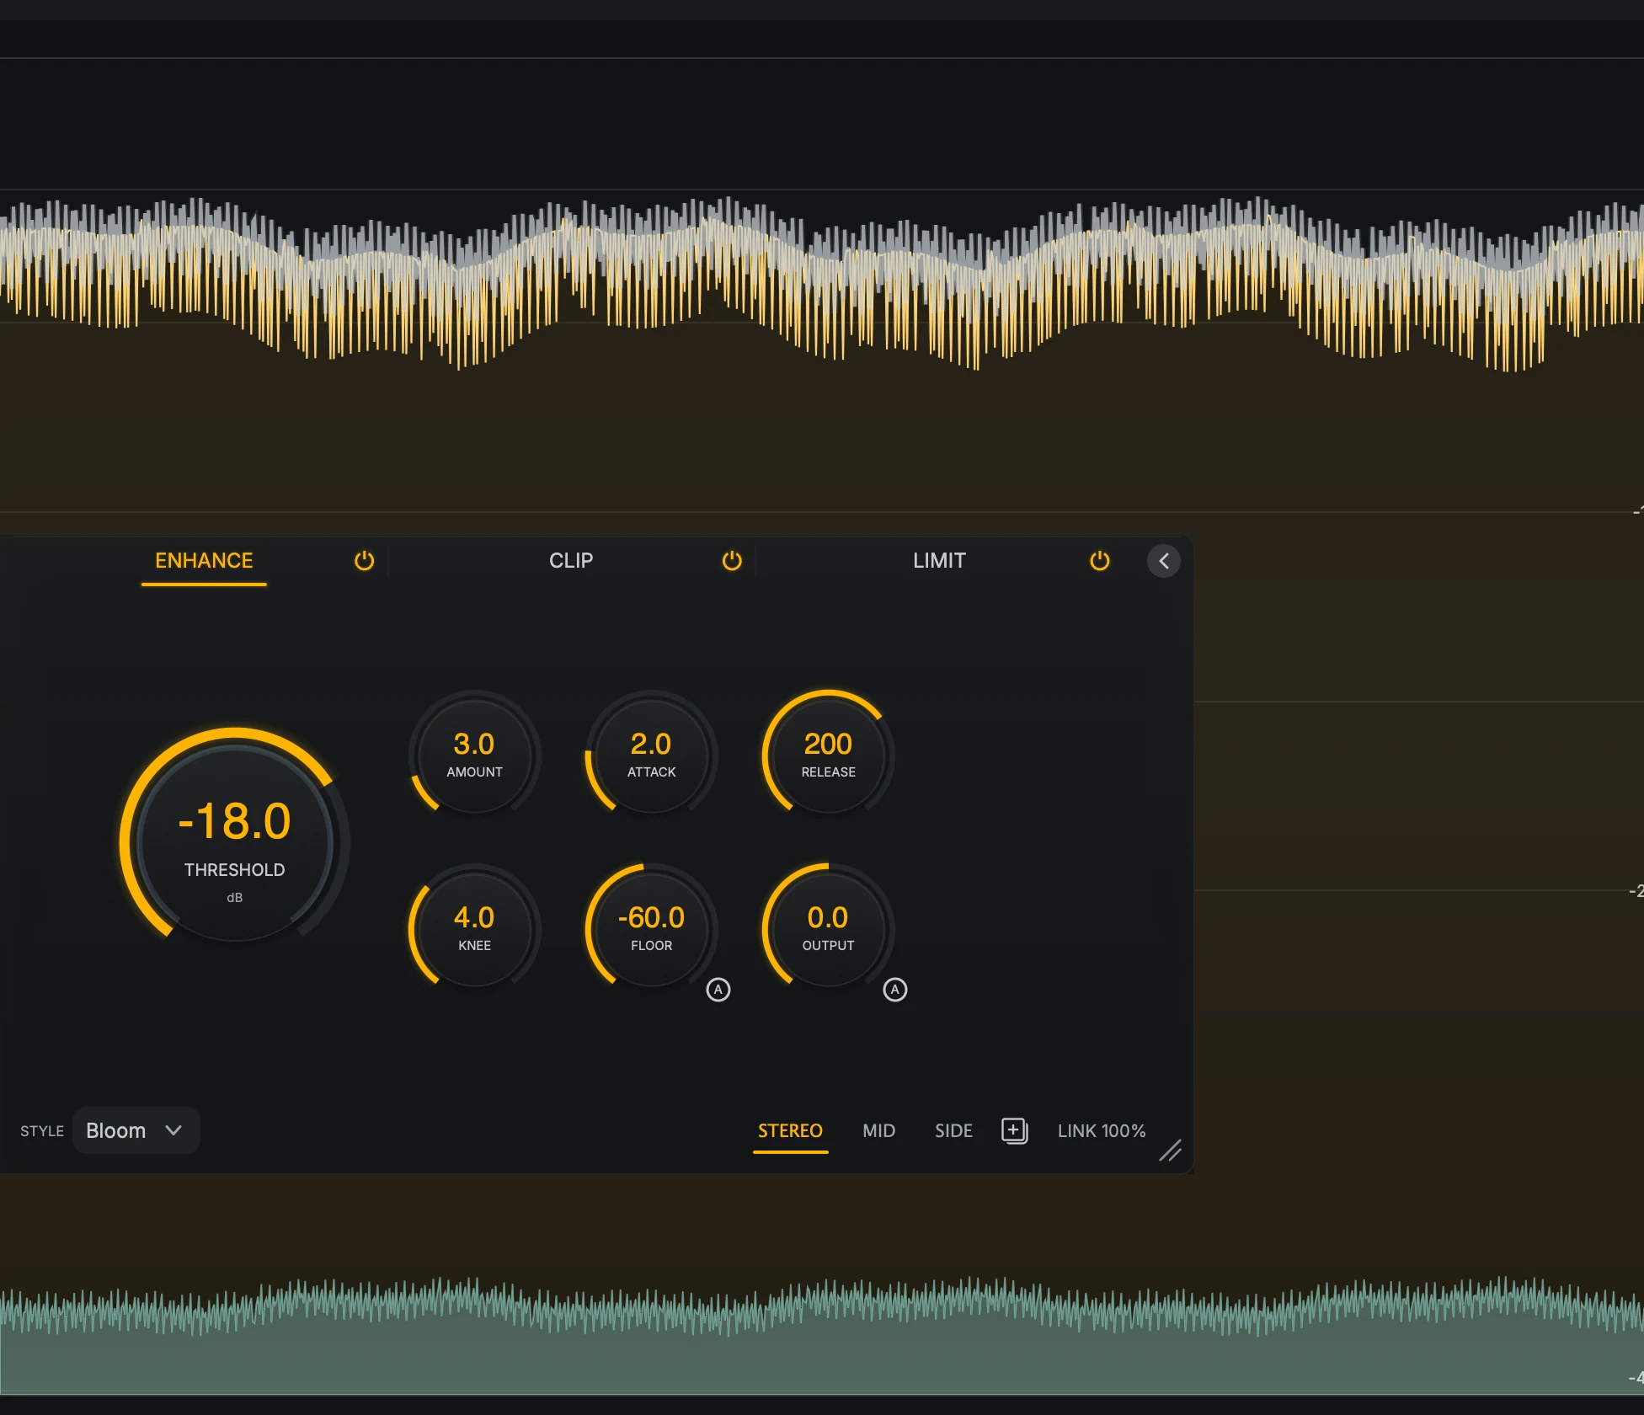Toggle the Clip module power button
The width and height of the screenshot is (1644, 1415).
pos(732,561)
